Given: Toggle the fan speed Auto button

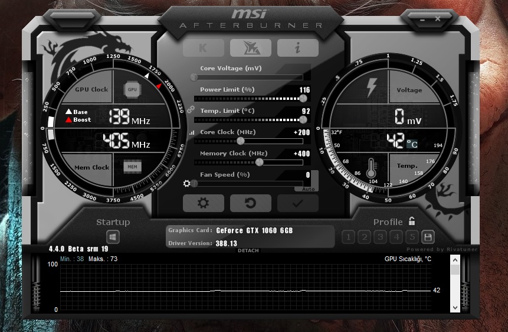Looking at the screenshot, I should [308, 189].
